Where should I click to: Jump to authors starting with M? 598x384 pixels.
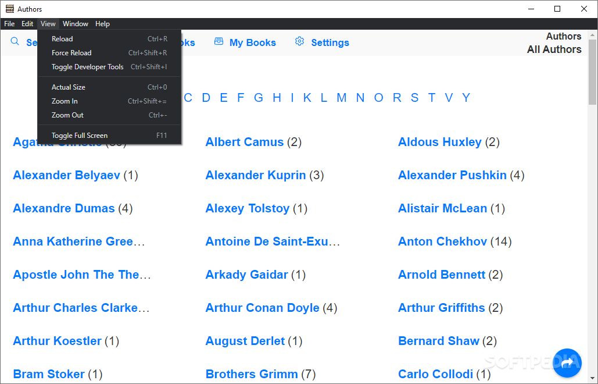click(342, 98)
